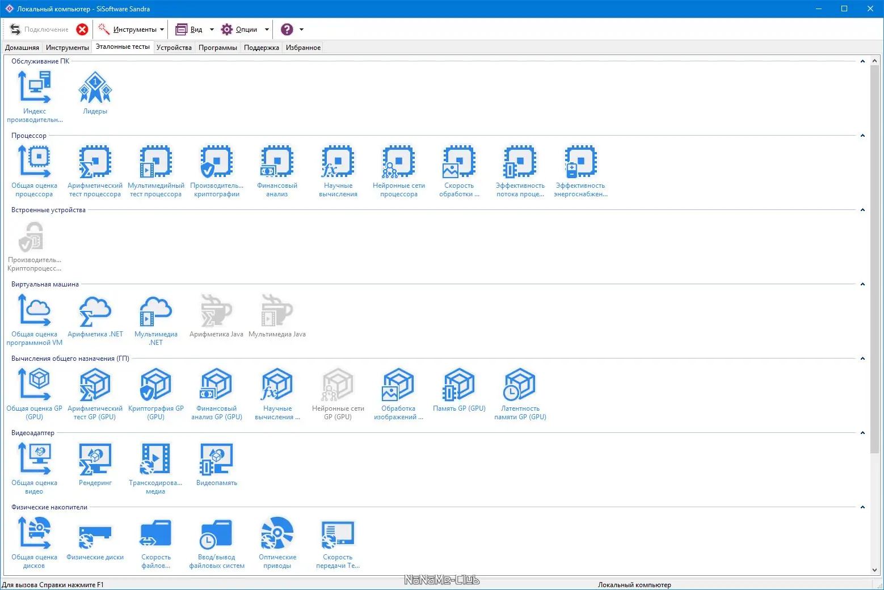Run Эффективность потока процессора test

[x=520, y=171]
